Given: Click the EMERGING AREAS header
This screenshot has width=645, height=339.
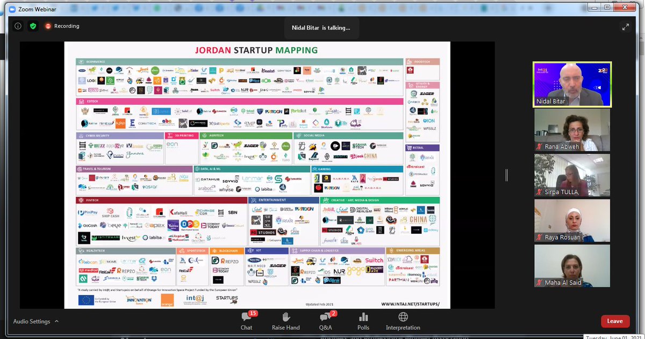Looking at the screenshot, I should [x=413, y=250].
